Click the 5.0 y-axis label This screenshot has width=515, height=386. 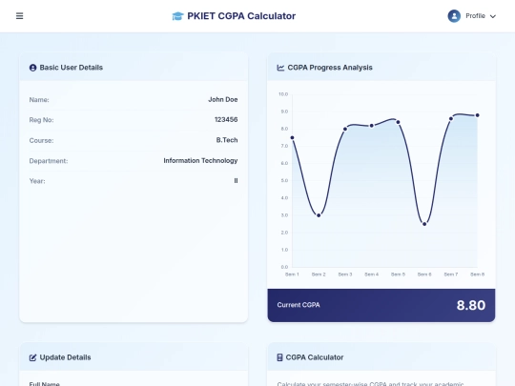(x=284, y=180)
